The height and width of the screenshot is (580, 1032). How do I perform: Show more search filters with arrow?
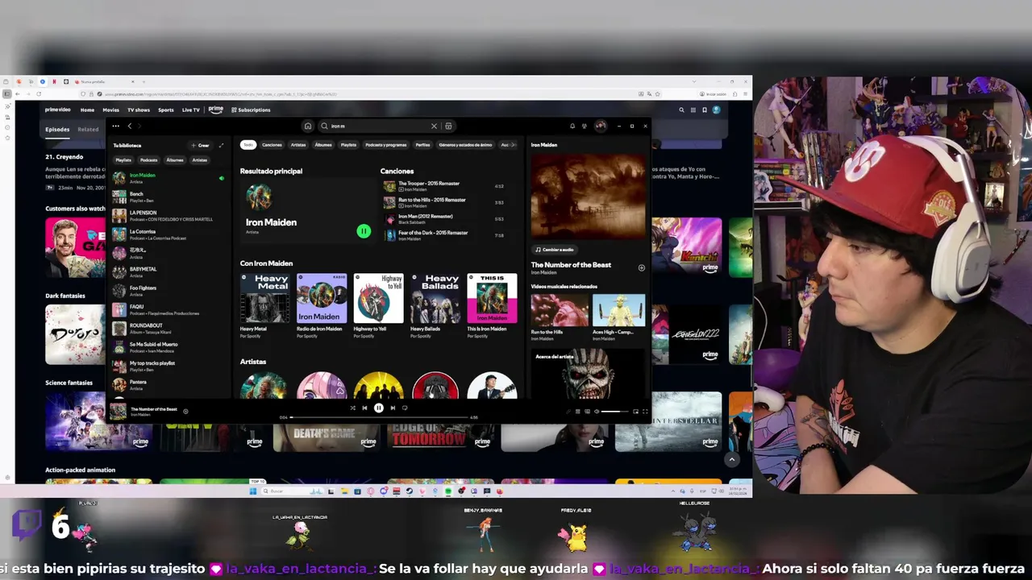514,145
